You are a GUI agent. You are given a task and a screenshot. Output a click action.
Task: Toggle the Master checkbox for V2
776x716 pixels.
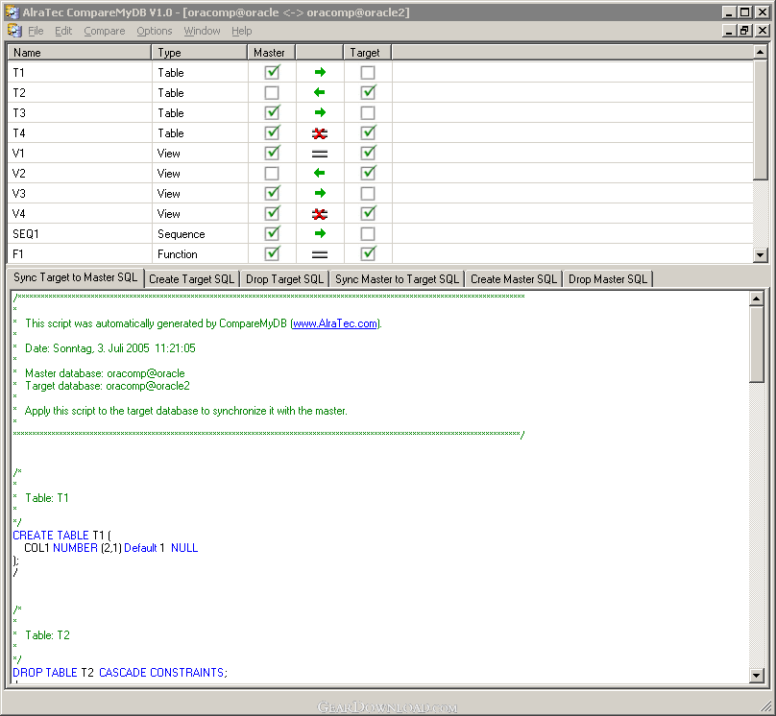pyautogui.click(x=272, y=174)
